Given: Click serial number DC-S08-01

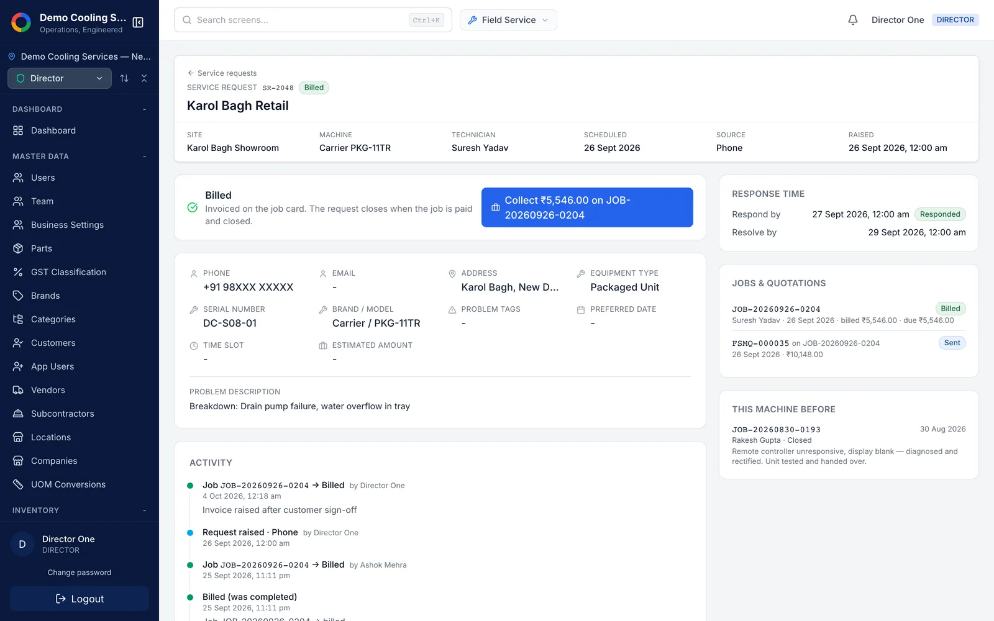Looking at the screenshot, I should tap(230, 323).
